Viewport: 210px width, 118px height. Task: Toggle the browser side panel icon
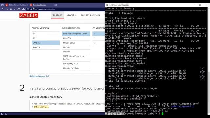(2, 114)
